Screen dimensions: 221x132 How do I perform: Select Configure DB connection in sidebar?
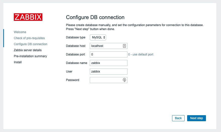pos(31,44)
